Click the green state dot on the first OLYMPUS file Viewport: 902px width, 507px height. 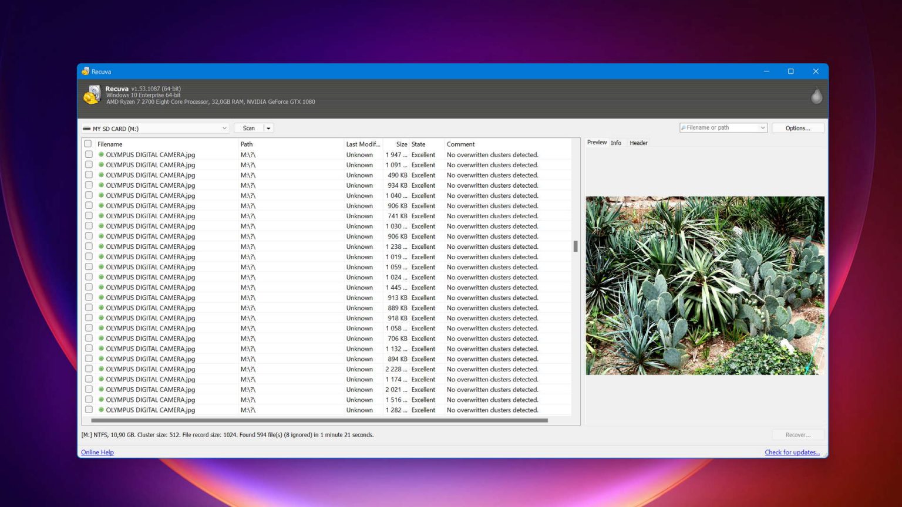click(101, 154)
